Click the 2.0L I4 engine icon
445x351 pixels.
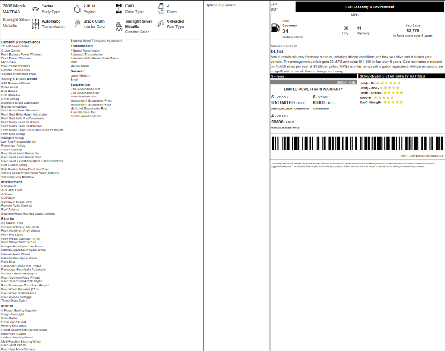[x=77, y=9]
